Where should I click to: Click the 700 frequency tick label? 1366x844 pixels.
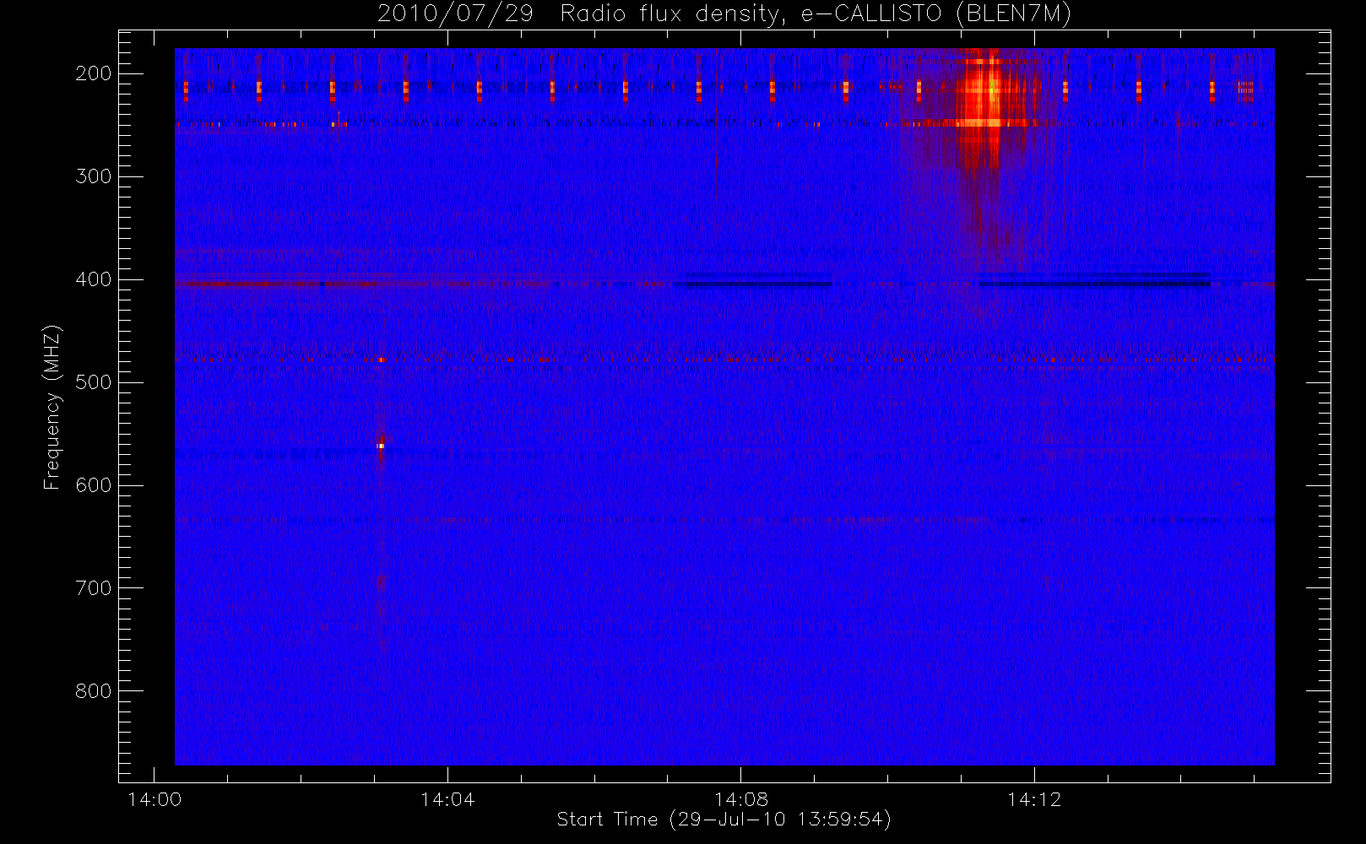coord(93,588)
